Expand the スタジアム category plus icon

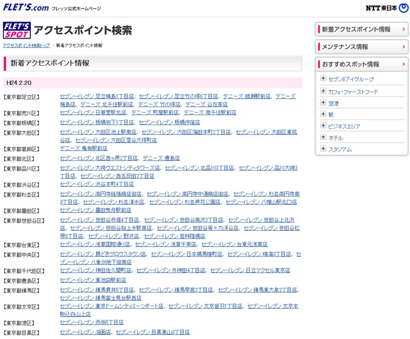point(323,148)
